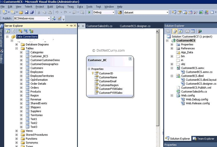Screen dimensions: 217x147
Task: Select App_Data folder in Solution Explorer
Action: tap(187, 52)
